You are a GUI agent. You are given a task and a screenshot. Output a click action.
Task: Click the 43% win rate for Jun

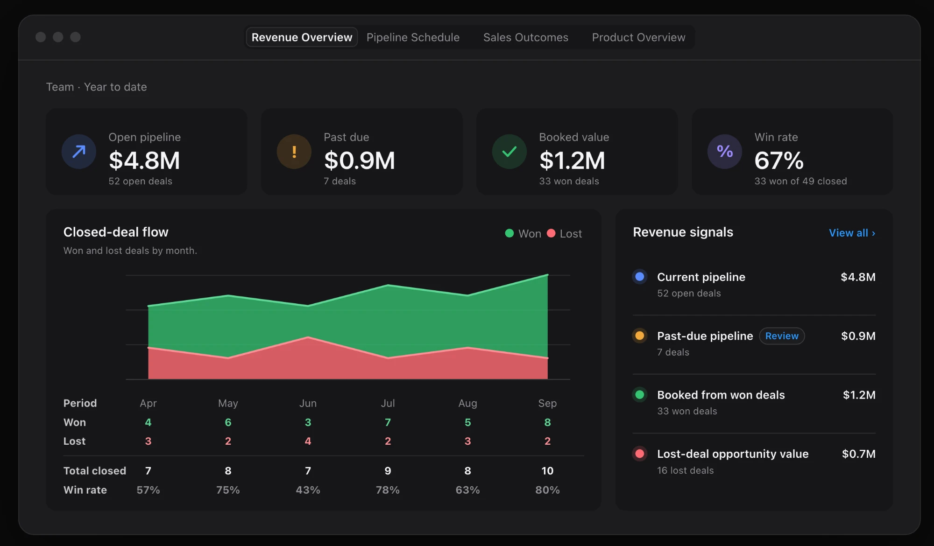point(308,490)
